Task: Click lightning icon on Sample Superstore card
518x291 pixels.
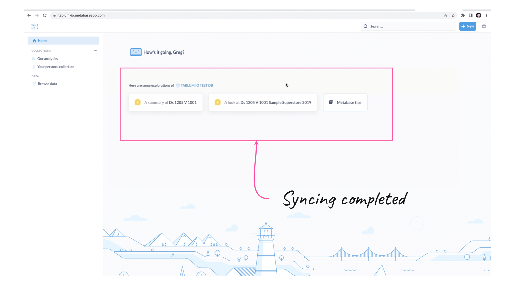Action: (x=217, y=102)
